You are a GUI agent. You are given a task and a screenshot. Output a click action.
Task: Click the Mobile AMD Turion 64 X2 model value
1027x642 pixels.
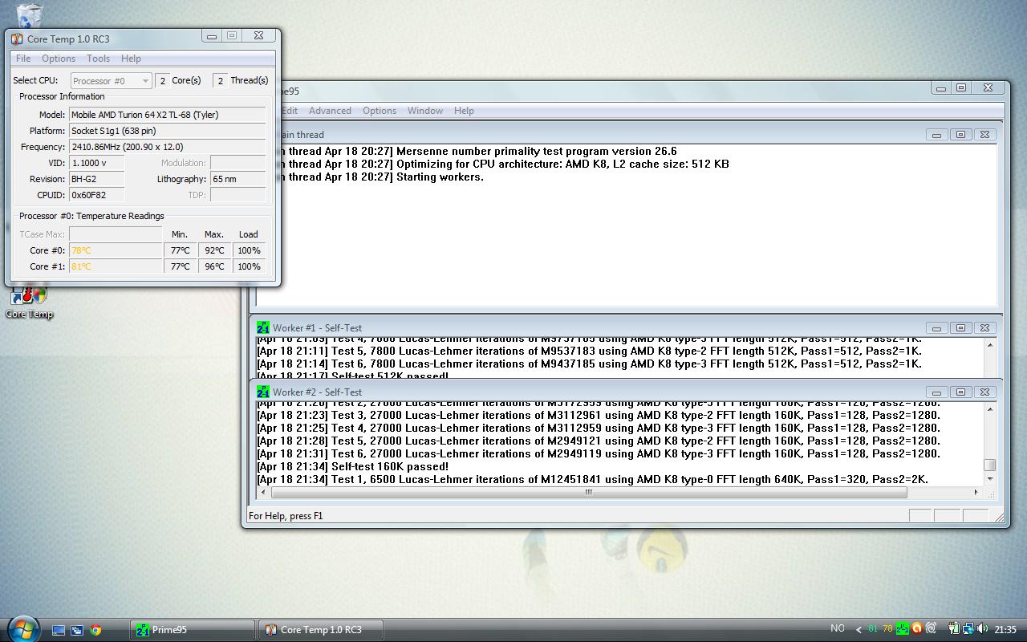167,115
